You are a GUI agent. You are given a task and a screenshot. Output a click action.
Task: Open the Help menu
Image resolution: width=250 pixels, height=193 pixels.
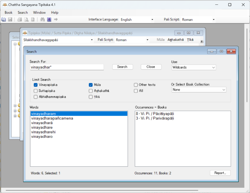tap(55, 13)
